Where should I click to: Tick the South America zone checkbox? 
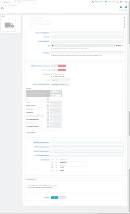tap(48, 126)
